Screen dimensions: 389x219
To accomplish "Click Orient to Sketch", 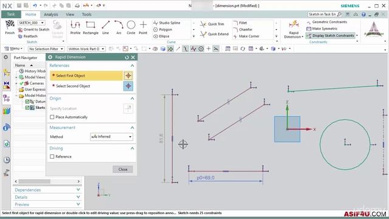I will tap(33, 30).
